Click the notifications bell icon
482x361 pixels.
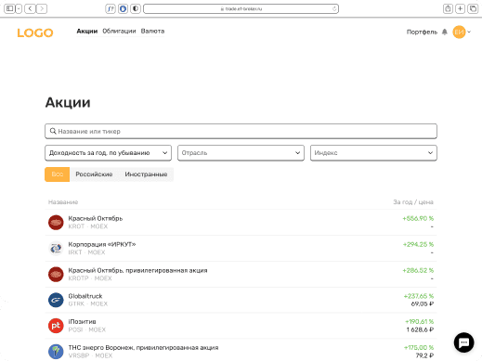(x=445, y=32)
